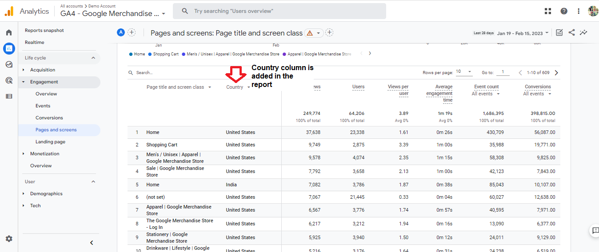Open the date range dropdown Jan 19 - Feb 15
599x252 pixels.
tap(523, 33)
